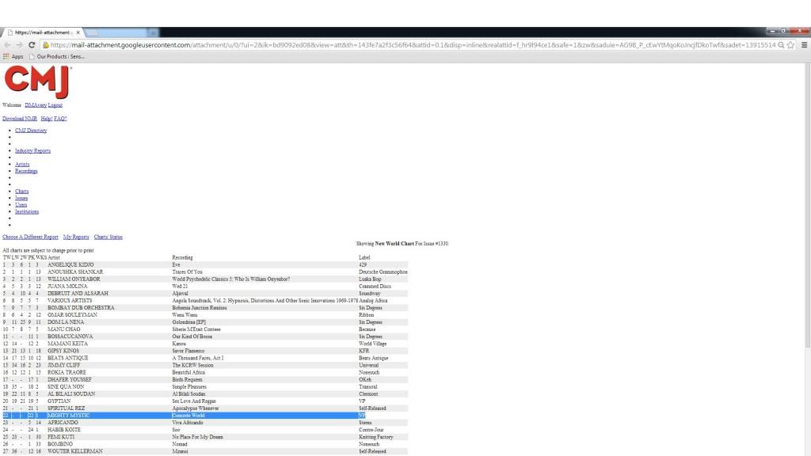Viewport: 811px width, 456px height.
Task: Click artist BOMBAY DUB ORCHESTRA
Action: tap(81, 308)
